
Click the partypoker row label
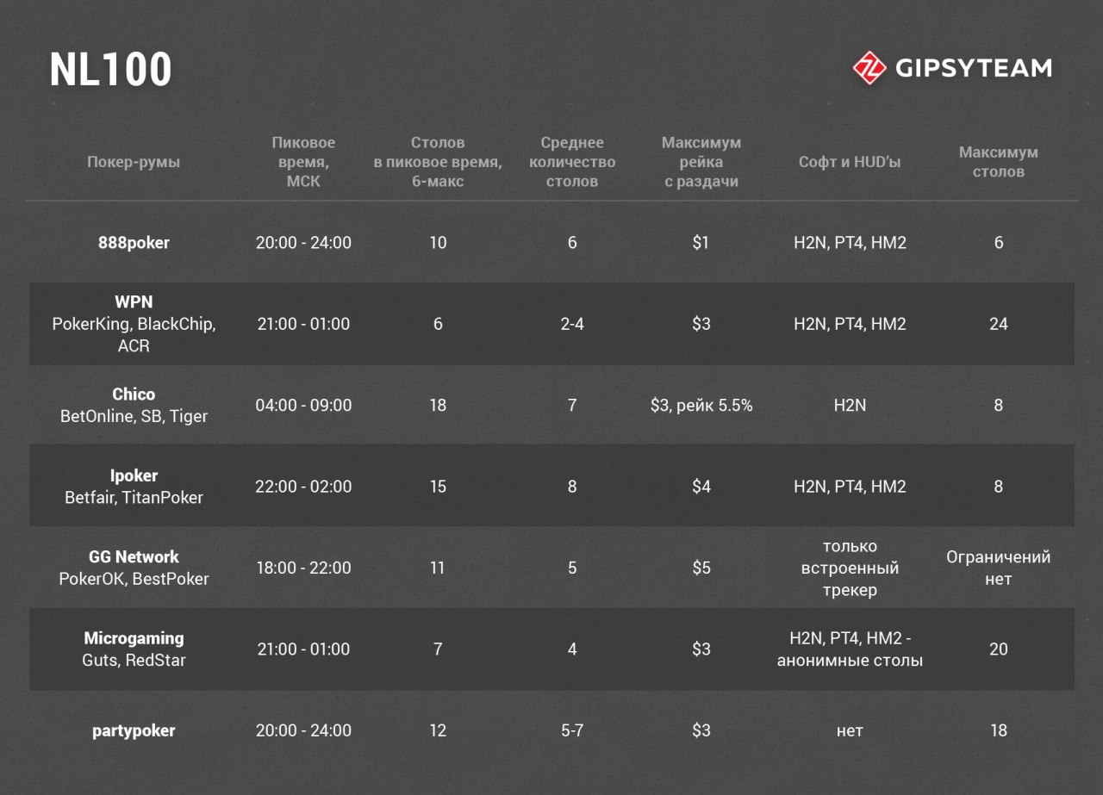pos(134,730)
